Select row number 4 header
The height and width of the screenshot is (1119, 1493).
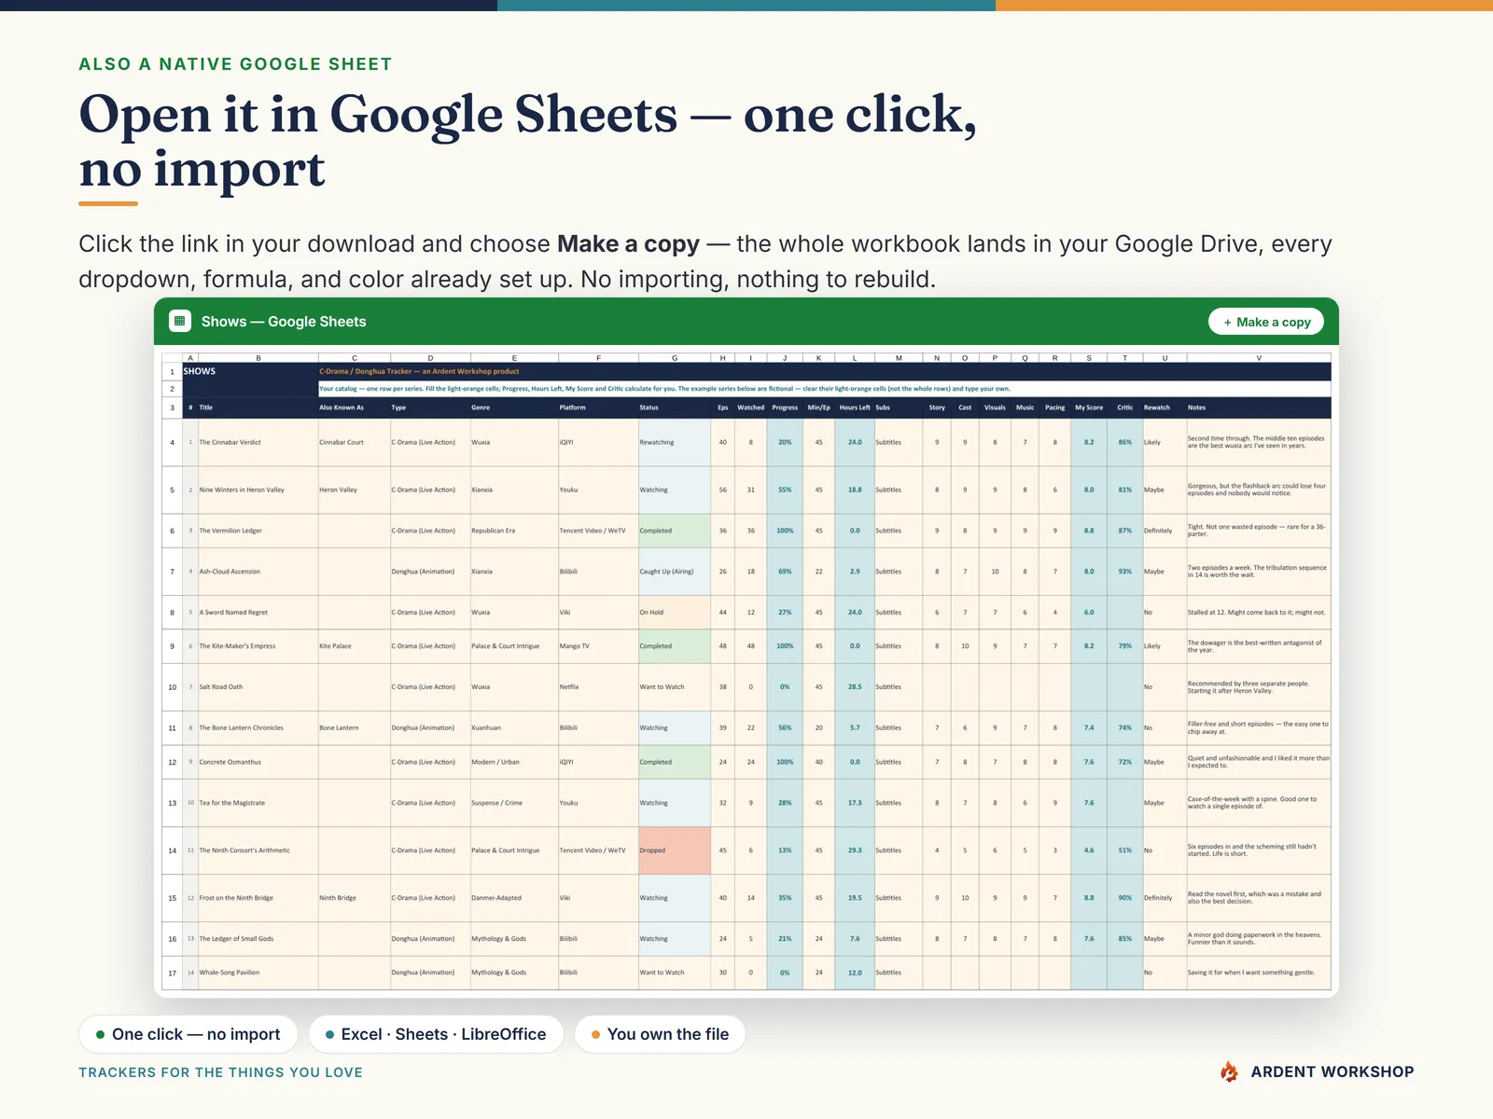[172, 442]
